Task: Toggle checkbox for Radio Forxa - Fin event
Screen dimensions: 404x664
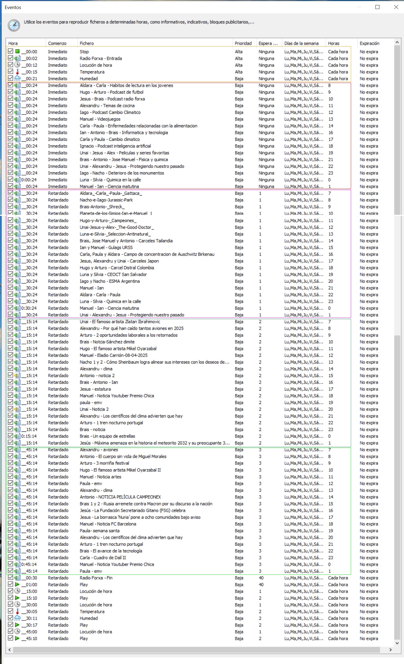Action: click(x=11, y=578)
